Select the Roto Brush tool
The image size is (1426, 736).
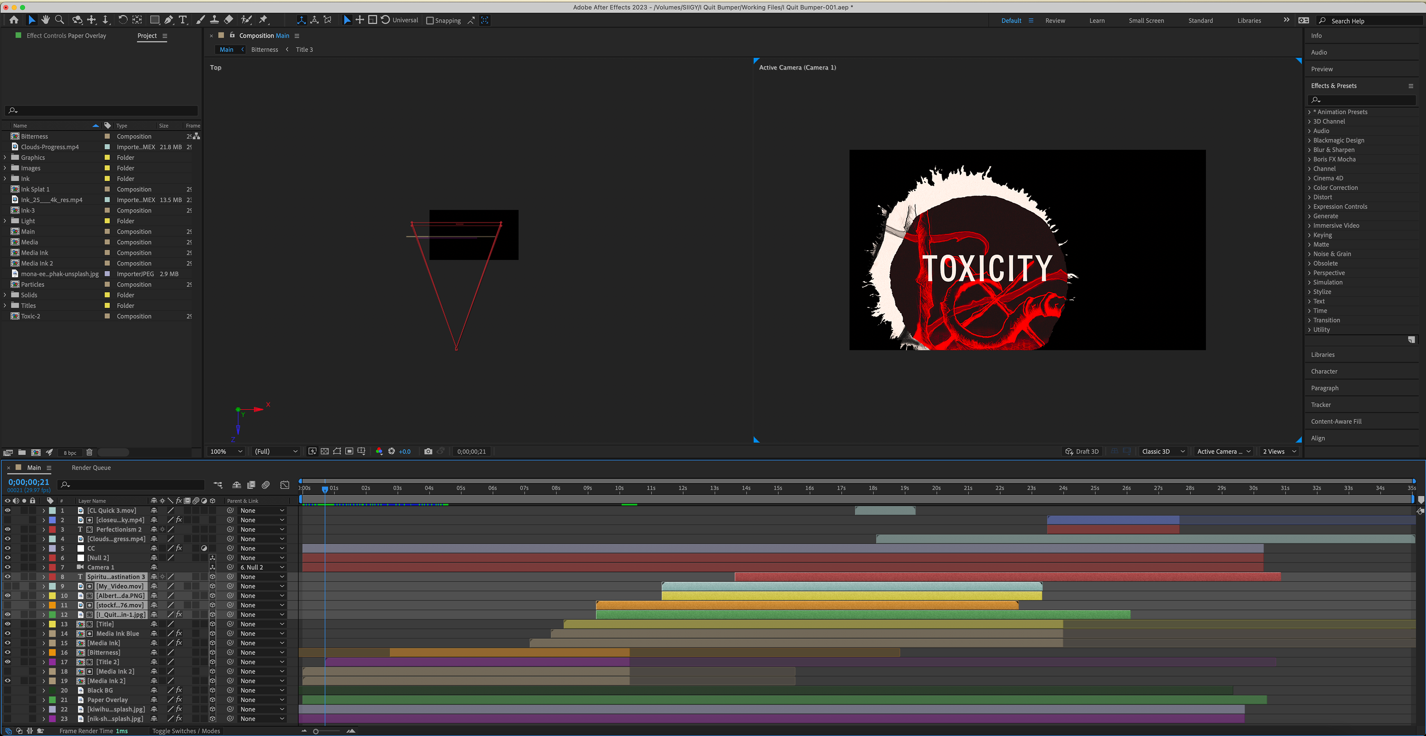[x=246, y=20]
